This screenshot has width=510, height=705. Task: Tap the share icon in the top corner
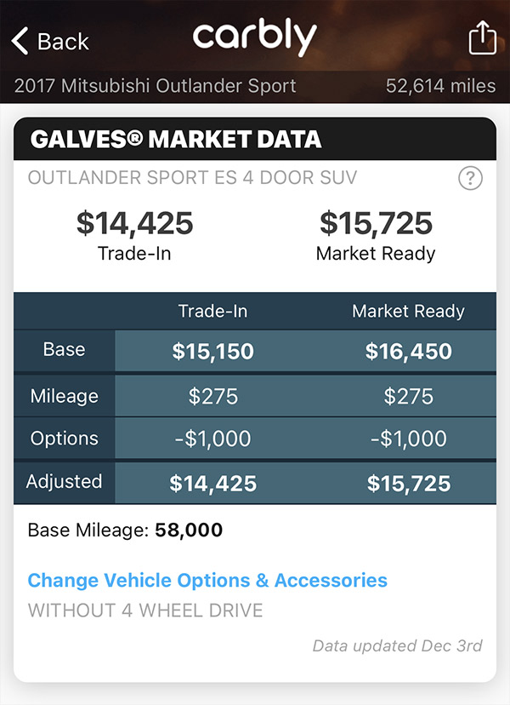[482, 37]
